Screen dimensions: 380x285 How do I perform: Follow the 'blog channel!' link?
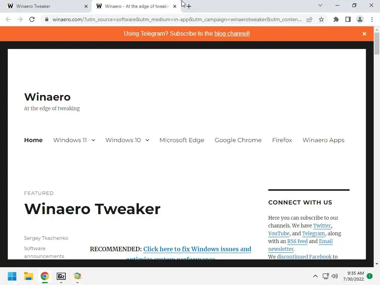(232, 34)
